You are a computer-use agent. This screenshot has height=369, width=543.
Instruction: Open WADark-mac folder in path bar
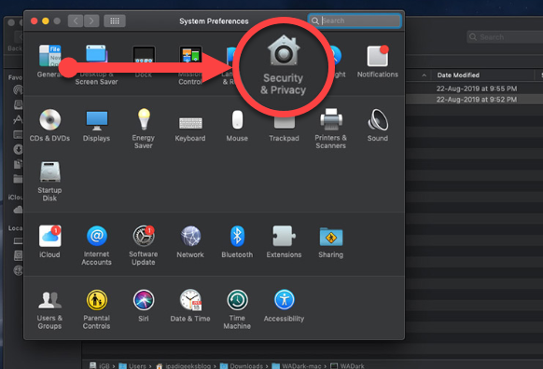297,365
